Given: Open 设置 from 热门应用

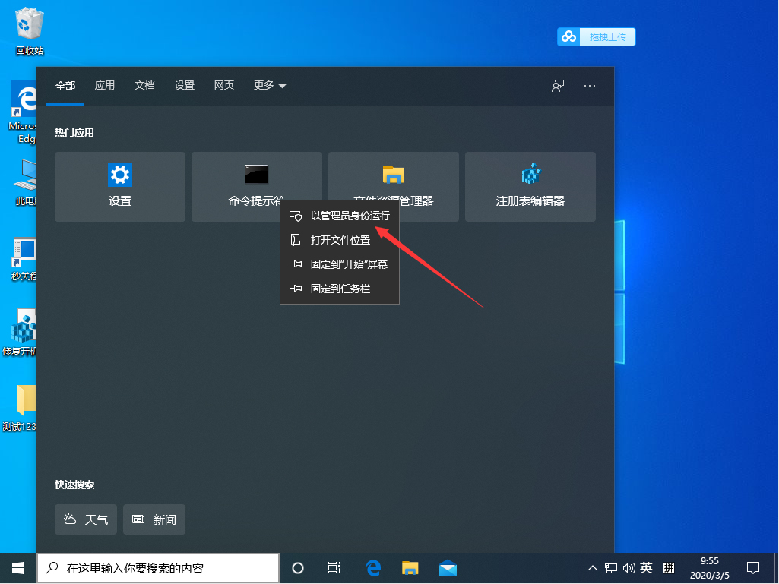Looking at the screenshot, I should (119, 186).
